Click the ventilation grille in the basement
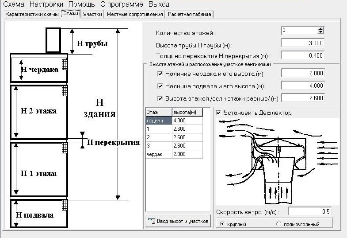 tap(64, 205)
